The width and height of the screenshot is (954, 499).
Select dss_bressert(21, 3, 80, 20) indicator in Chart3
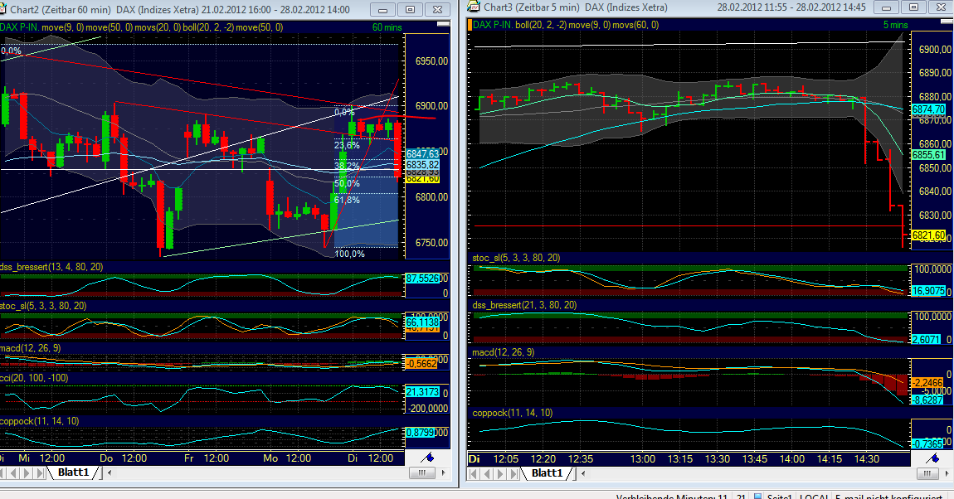[x=523, y=304]
